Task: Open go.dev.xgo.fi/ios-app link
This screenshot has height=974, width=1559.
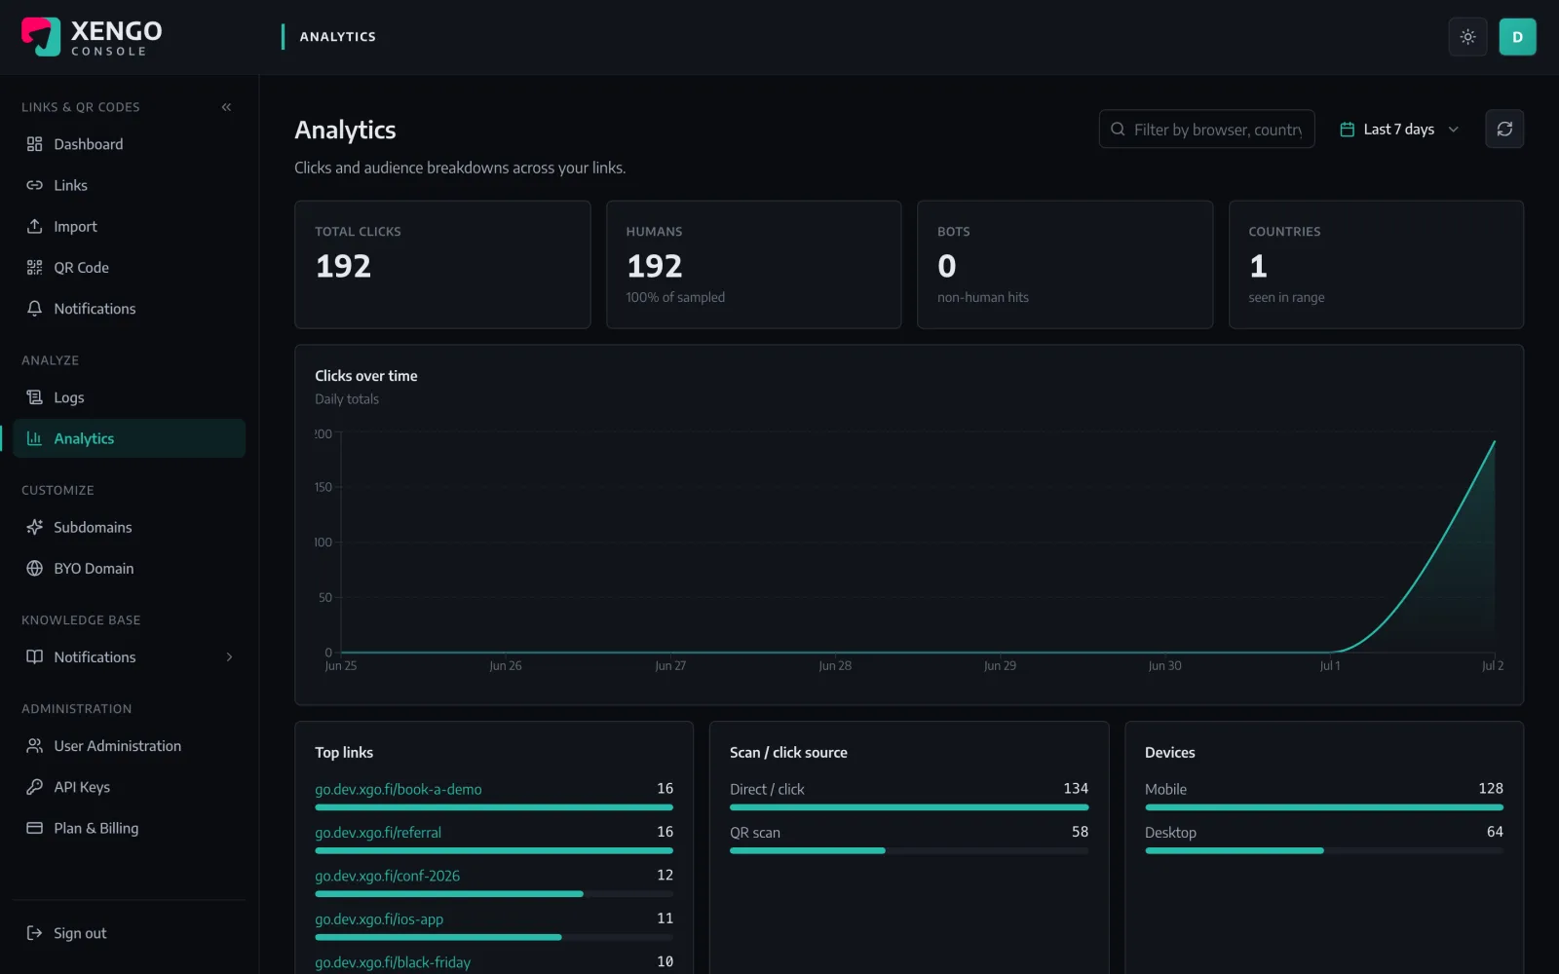Action: coord(379,918)
